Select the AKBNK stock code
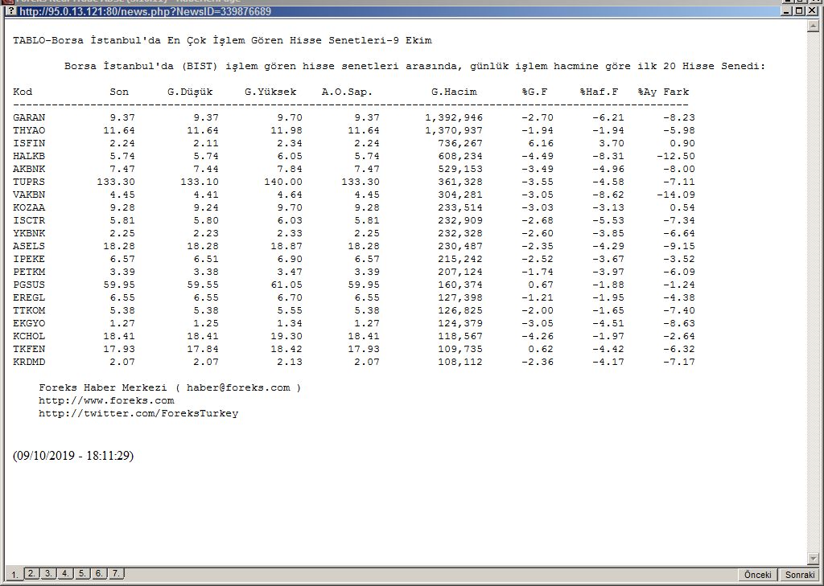 29,169
